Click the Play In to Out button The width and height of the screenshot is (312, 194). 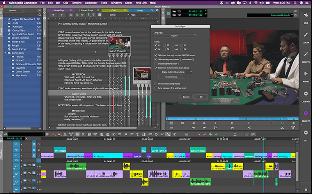232,128
